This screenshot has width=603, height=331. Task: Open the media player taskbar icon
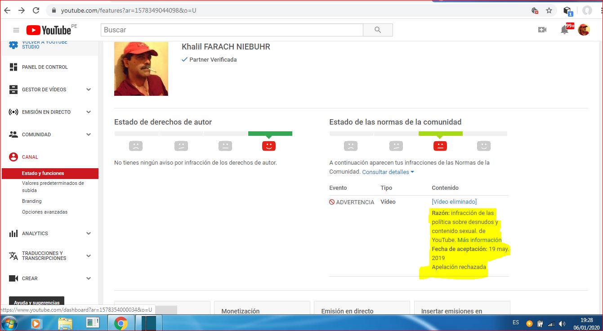coord(37,323)
